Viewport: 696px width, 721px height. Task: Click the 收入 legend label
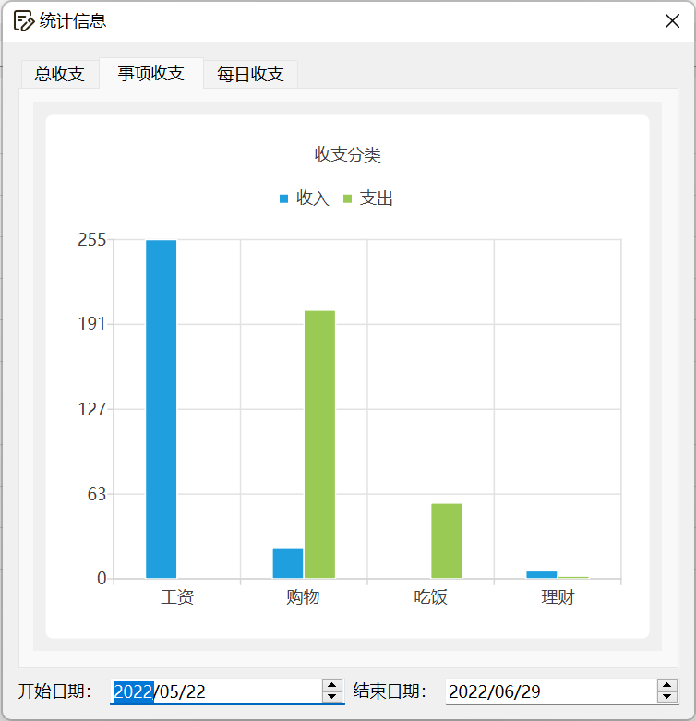(313, 198)
